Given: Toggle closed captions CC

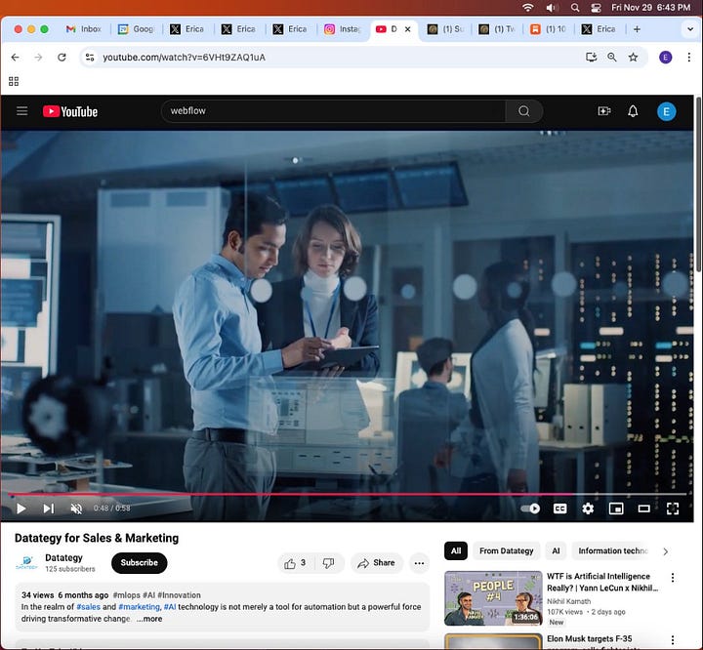Looking at the screenshot, I should (560, 508).
